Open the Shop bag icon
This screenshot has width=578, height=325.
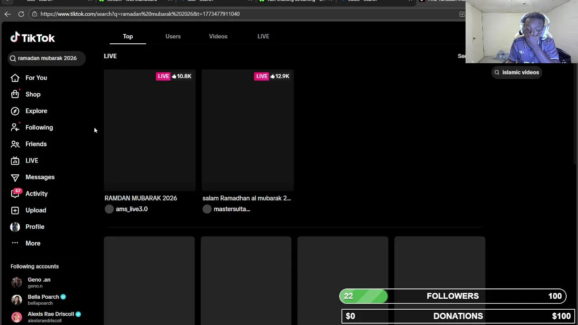point(15,94)
